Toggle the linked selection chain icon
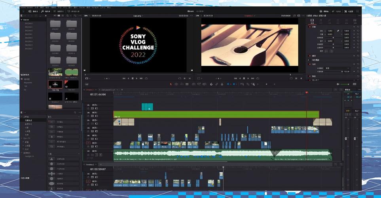381x198 pixels. [216, 84]
